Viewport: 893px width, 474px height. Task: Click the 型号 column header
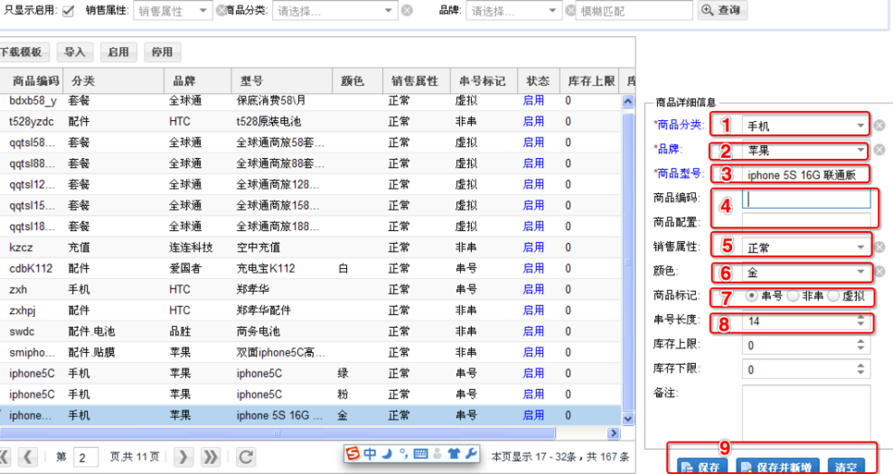[280, 81]
